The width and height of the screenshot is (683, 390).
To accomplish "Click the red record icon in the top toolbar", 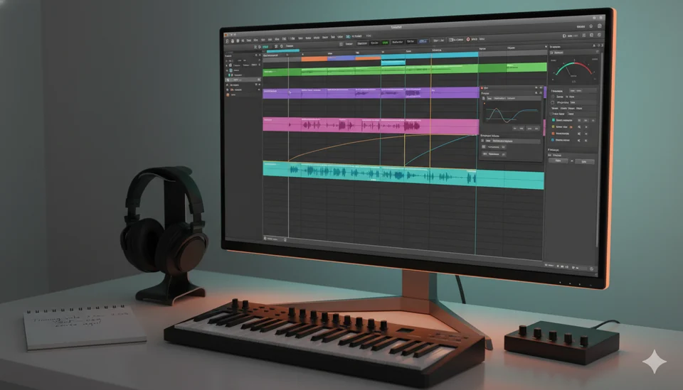I will click(x=468, y=39).
